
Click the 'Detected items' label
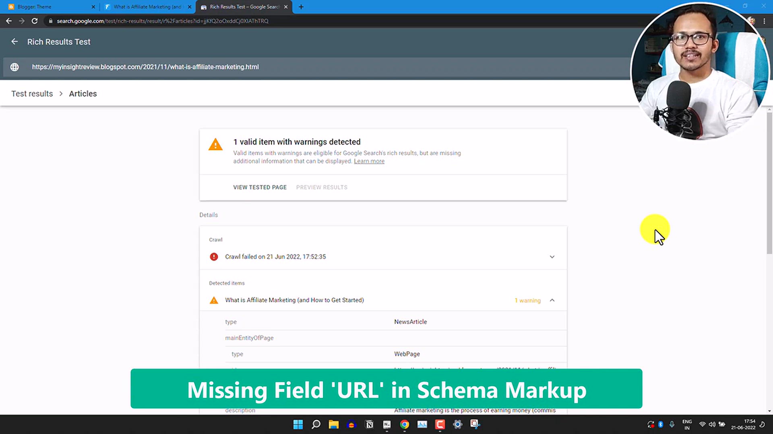pos(227,283)
